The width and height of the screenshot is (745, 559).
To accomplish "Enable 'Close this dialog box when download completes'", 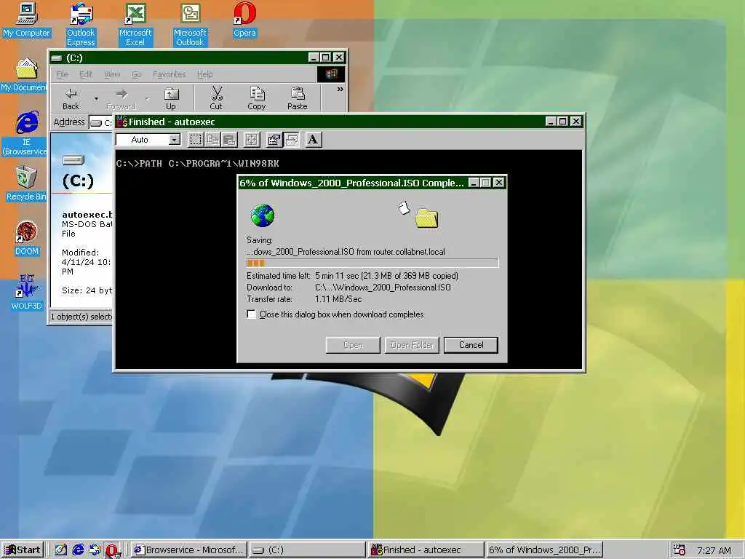I will 251,314.
